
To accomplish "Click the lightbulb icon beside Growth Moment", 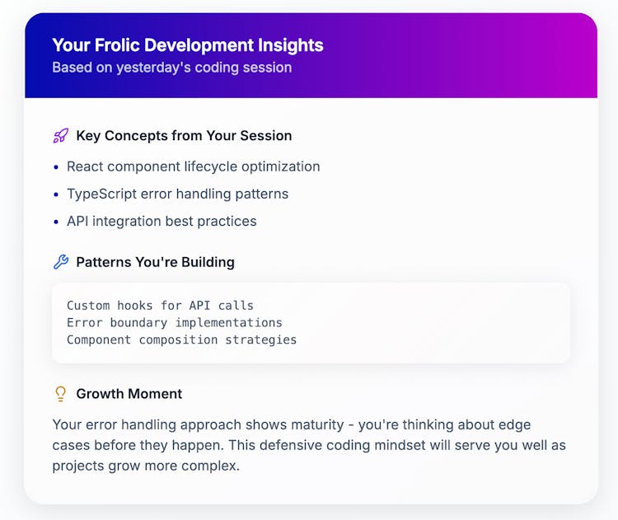I will [x=61, y=394].
